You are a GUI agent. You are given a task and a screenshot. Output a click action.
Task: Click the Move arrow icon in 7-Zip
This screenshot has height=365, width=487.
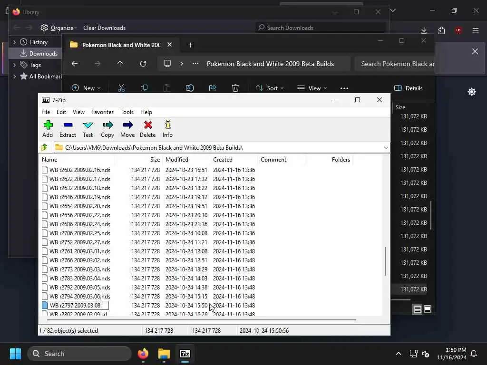coord(127,128)
